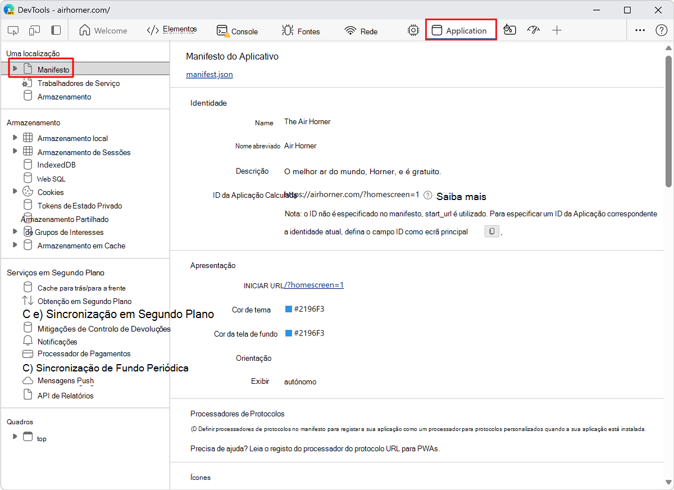Click the Armazenamento Partilhado item

tap(65, 219)
